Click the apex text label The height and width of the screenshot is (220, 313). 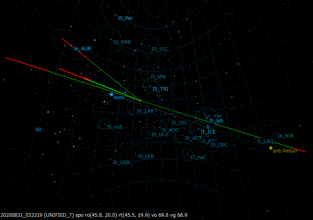(119, 97)
